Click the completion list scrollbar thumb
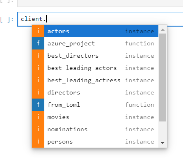Viewport: 183px width, 164px height. point(162,77)
